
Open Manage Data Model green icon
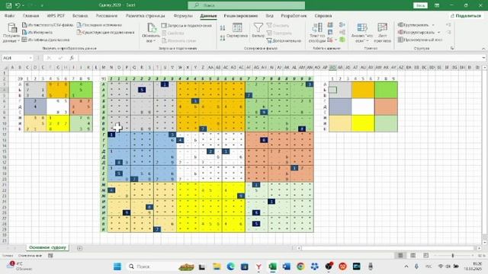coord(342,40)
